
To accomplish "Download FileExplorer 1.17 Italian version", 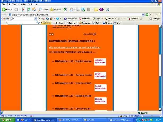I will pyautogui.click(x=73, y=96).
